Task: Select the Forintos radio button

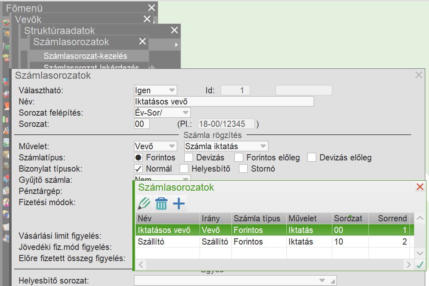Action: (139, 158)
